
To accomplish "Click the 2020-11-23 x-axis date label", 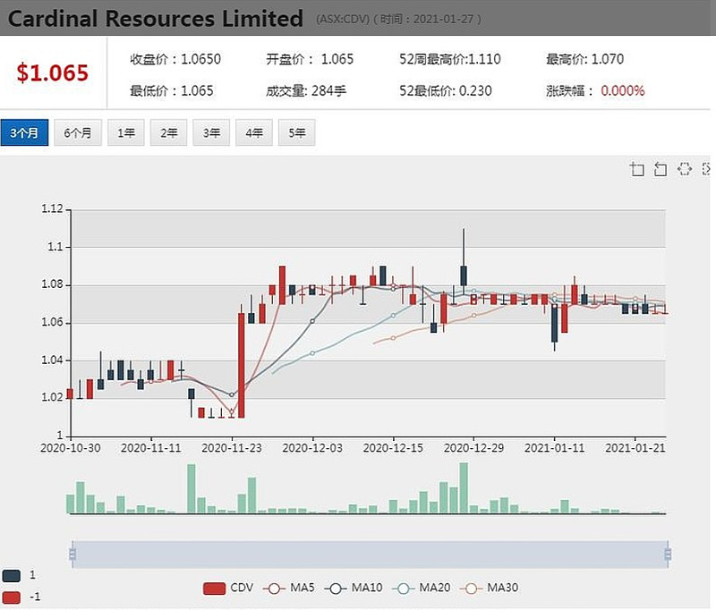I will pyautogui.click(x=232, y=448).
